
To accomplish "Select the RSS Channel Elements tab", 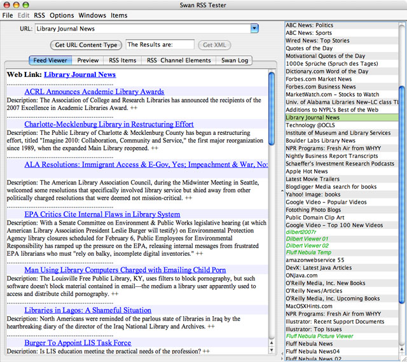I will 179,60.
